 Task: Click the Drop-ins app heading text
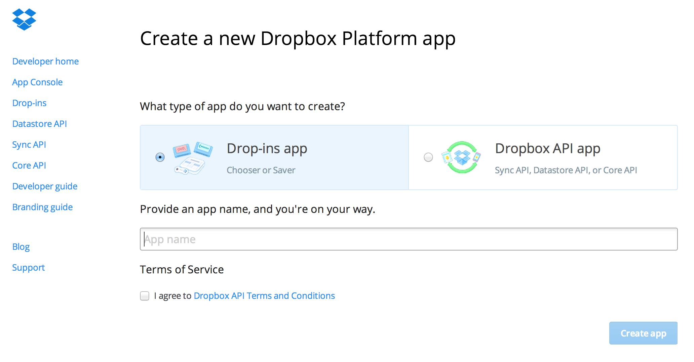pyautogui.click(x=267, y=149)
